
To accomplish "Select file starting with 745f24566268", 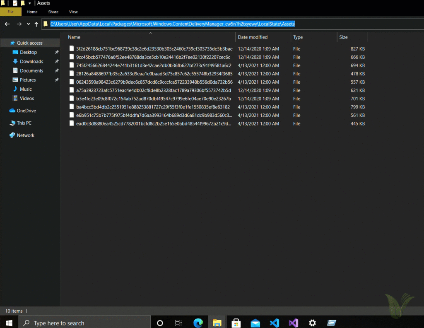I will [154, 65].
